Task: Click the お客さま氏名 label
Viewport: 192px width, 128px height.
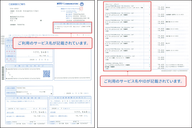Action: point(11,93)
